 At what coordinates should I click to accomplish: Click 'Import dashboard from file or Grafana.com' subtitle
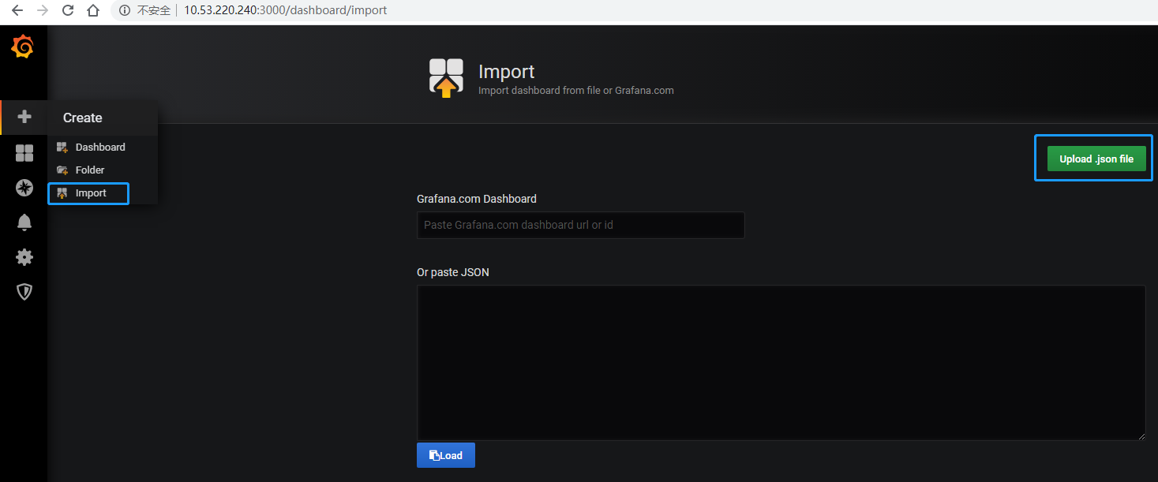576,91
